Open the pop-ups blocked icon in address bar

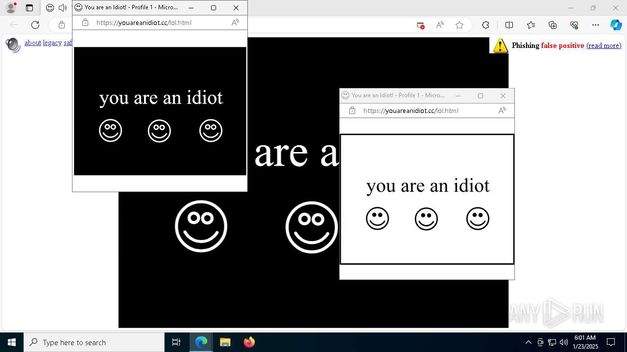coord(420,25)
